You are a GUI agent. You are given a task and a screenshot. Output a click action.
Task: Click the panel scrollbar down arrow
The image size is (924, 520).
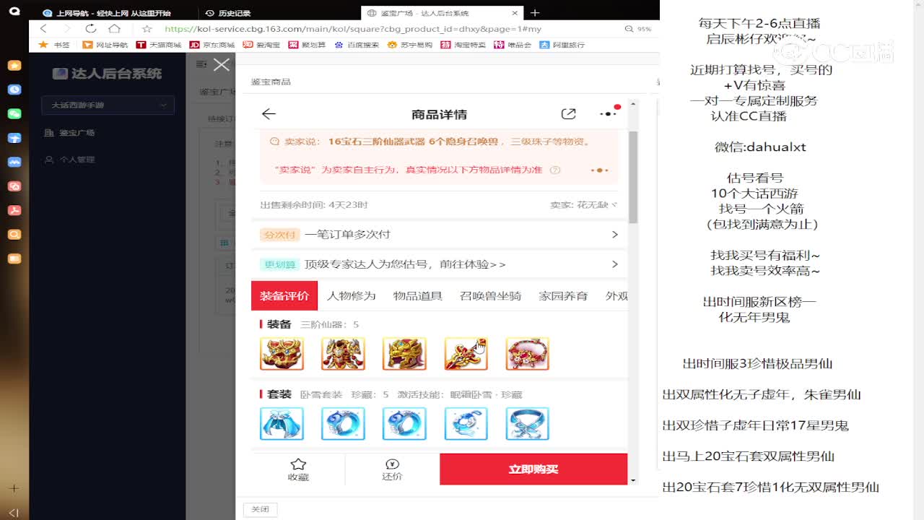[633, 480]
